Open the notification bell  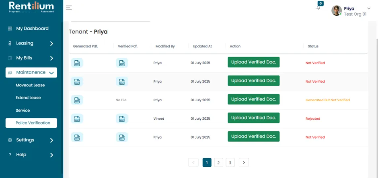(x=318, y=8)
